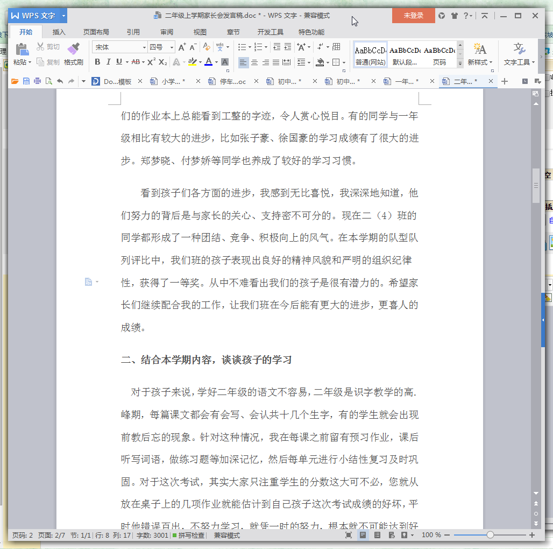Screen dimensions: 553x549
Task: Click 新样式 button
Action: coord(480,54)
